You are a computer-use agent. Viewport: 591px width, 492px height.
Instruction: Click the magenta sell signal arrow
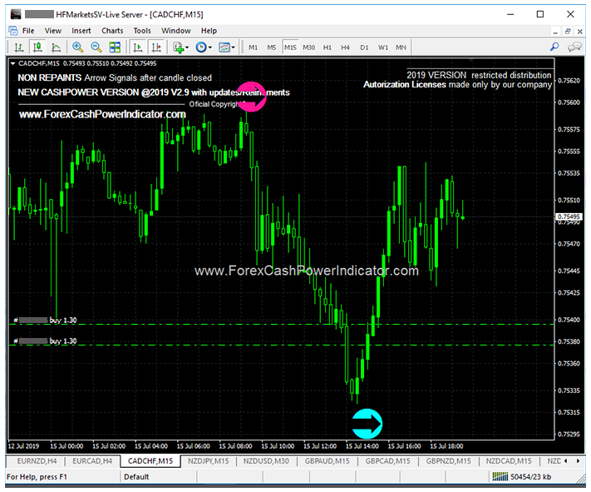click(251, 97)
